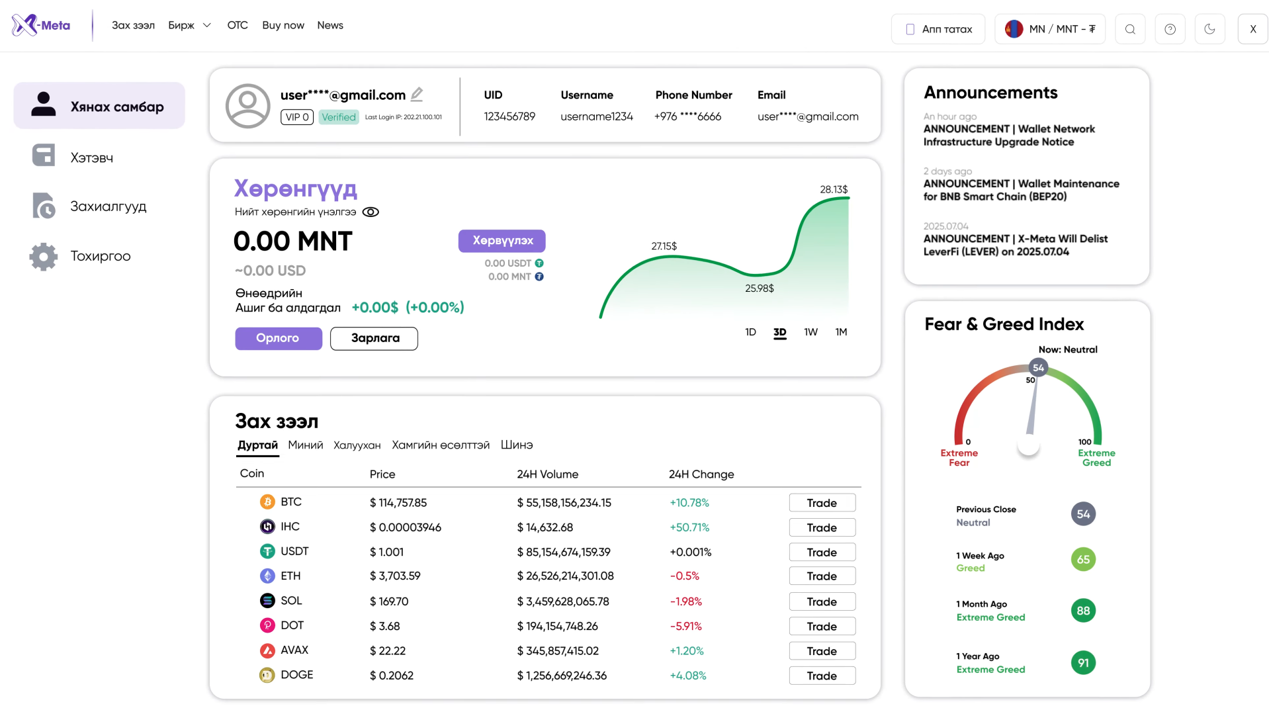This screenshot has width=1269, height=710.
Task: Click the user avatar profile icon
Action: 248,106
